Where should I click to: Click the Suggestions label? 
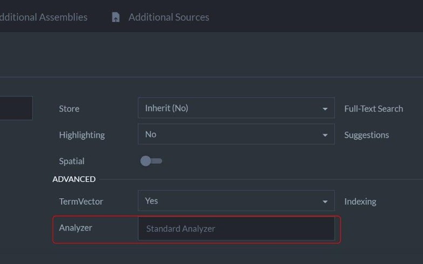pyautogui.click(x=366, y=135)
